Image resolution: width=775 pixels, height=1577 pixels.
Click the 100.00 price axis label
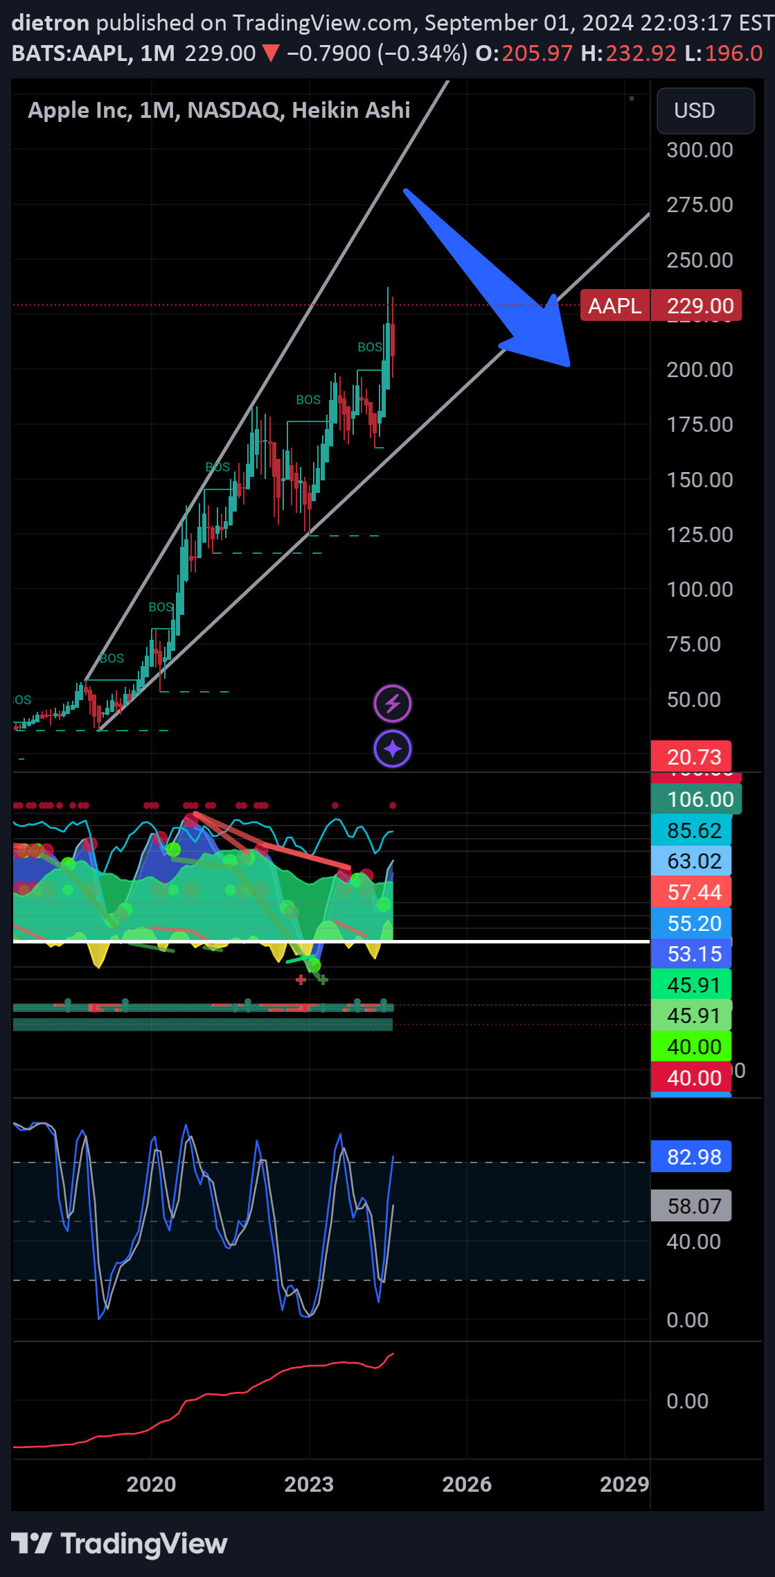click(x=700, y=590)
